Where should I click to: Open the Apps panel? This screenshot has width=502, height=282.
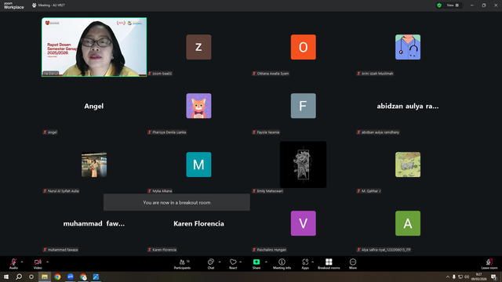point(305,264)
